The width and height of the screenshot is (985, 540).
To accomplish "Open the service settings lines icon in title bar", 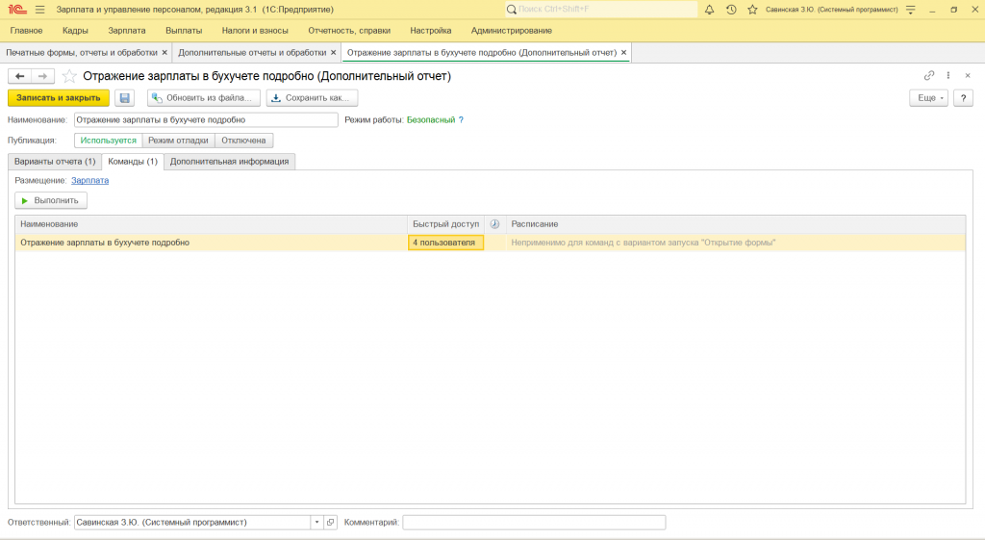I will coord(910,10).
